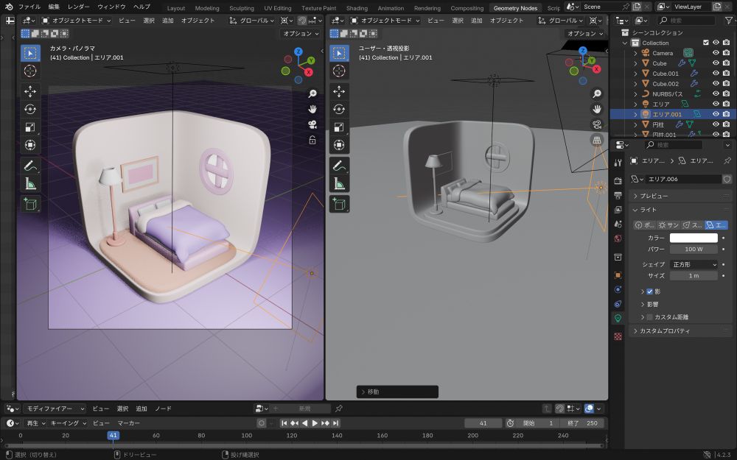Screen dimensions: 737x460
Task: Select the 3D Cursor tool in the left viewport toolbar
Action: click(30, 71)
